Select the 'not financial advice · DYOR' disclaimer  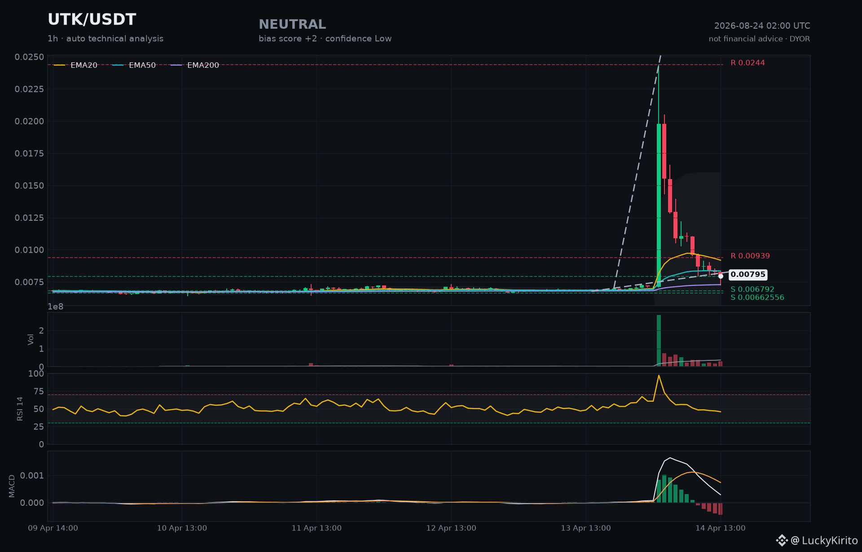tap(759, 39)
